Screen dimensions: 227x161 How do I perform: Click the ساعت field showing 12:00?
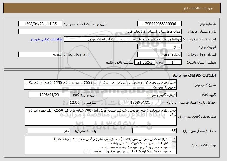[75, 103]
